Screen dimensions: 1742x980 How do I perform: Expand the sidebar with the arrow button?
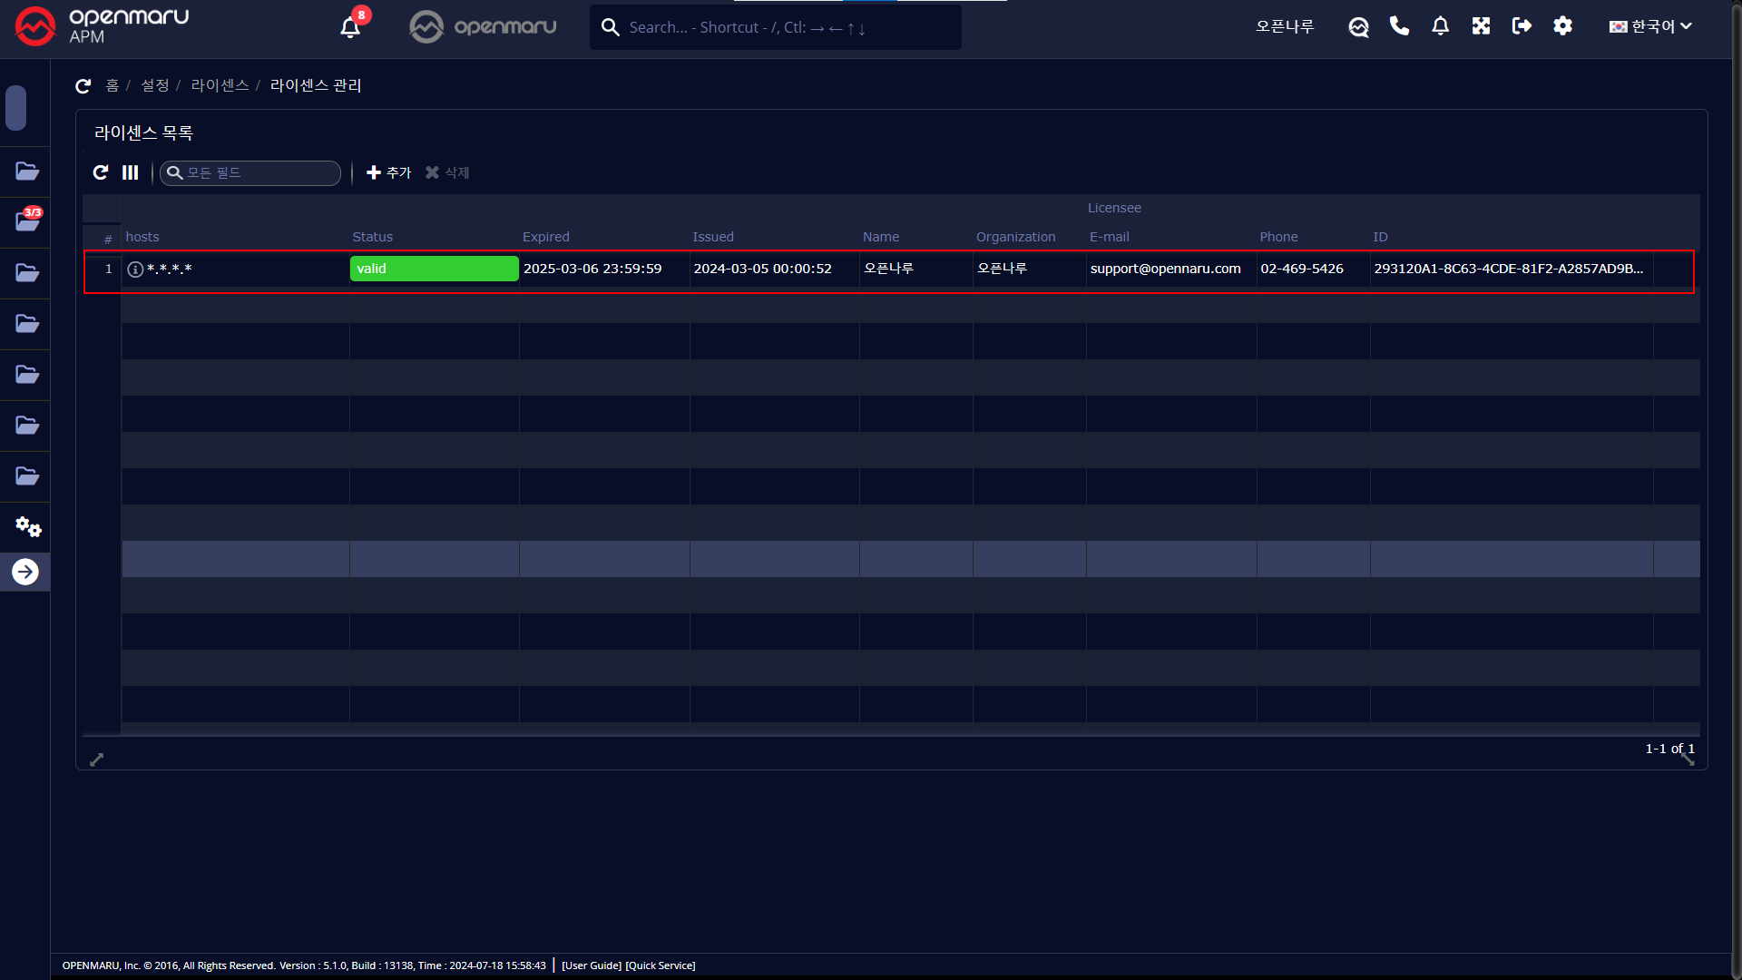tap(25, 572)
